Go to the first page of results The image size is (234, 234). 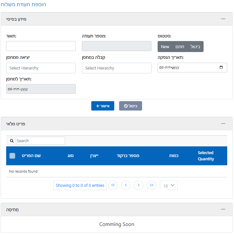pos(113,185)
